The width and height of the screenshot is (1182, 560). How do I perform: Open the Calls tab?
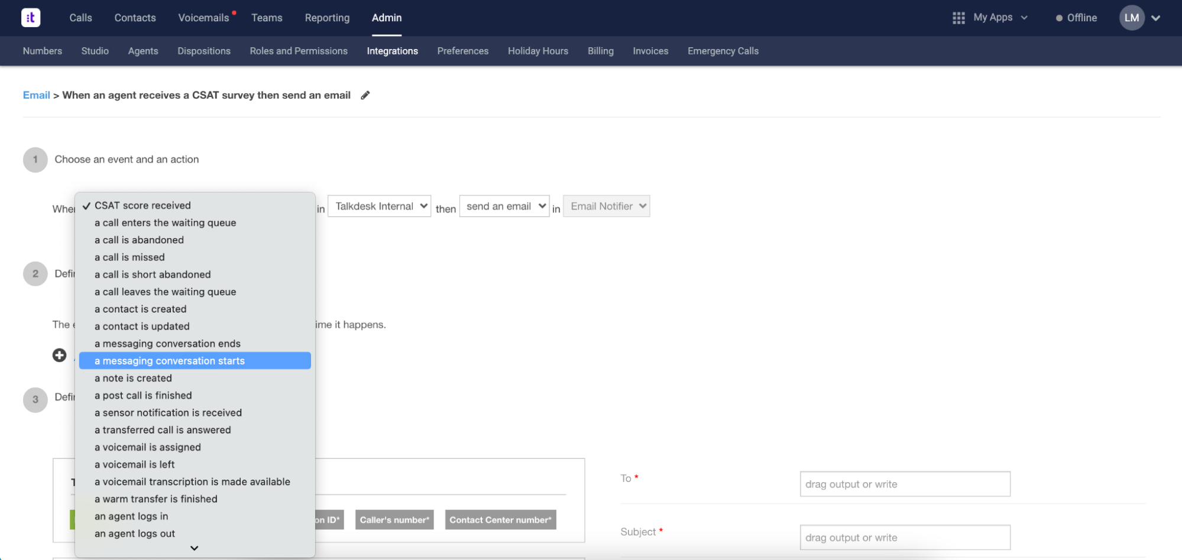pyautogui.click(x=80, y=18)
